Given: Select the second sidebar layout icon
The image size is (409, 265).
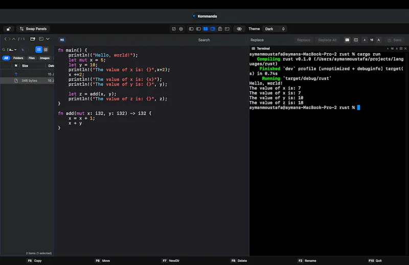Looking at the screenshot, I should point(198,29).
